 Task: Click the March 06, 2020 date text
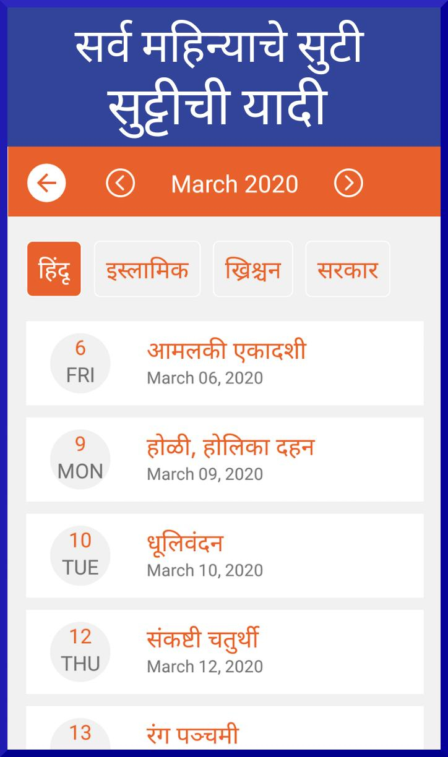(x=205, y=378)
